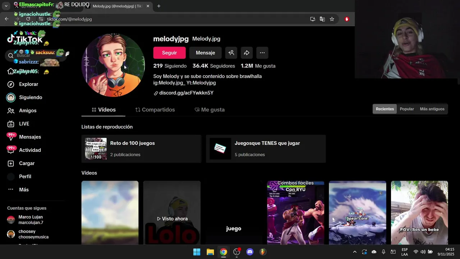Select the Popular sort option
The height and width of the screenshot is (259, 460).
tap(407, 109)
